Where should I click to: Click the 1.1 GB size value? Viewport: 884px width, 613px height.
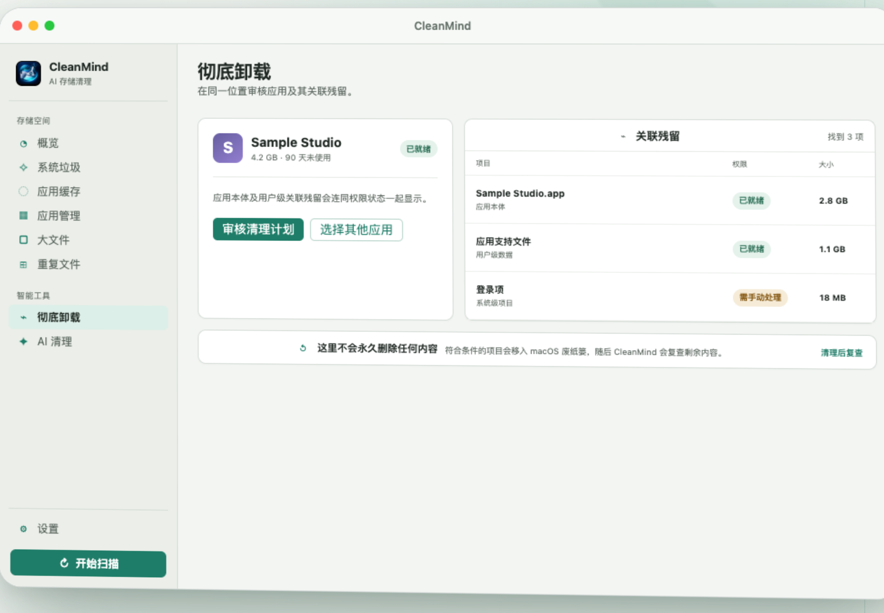pos(833,249)
